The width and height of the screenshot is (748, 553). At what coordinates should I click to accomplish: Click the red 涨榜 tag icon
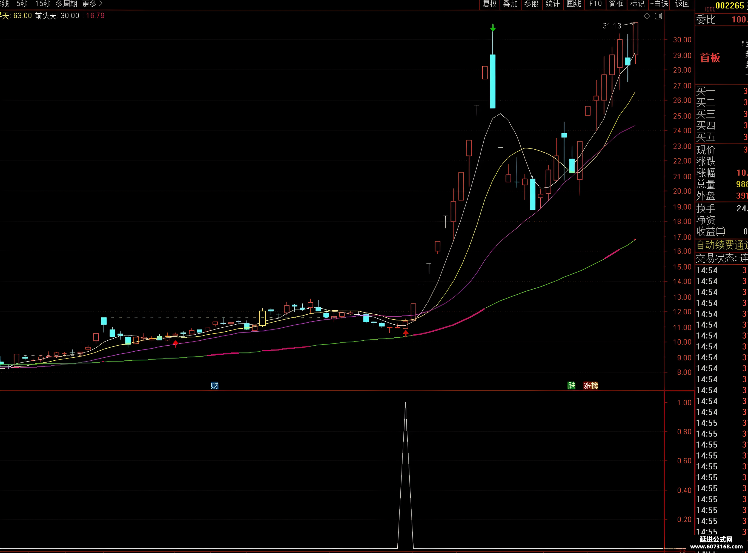[x=590, y=385]
